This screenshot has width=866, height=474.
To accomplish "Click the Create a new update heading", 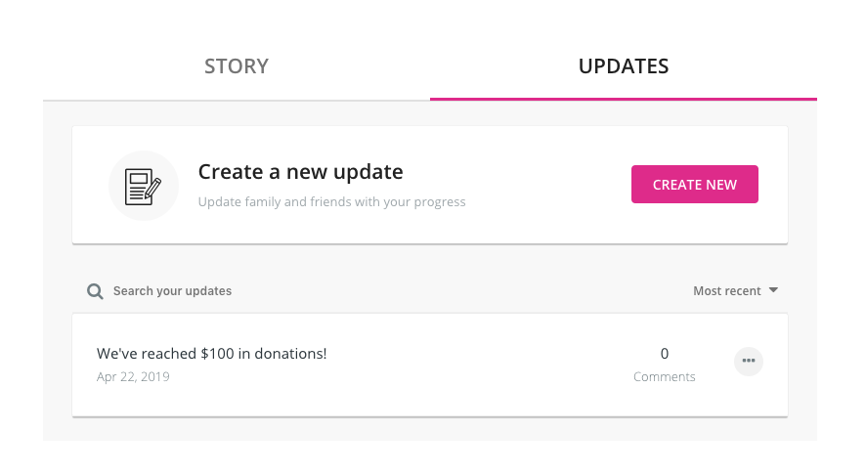I will [300, 172].
